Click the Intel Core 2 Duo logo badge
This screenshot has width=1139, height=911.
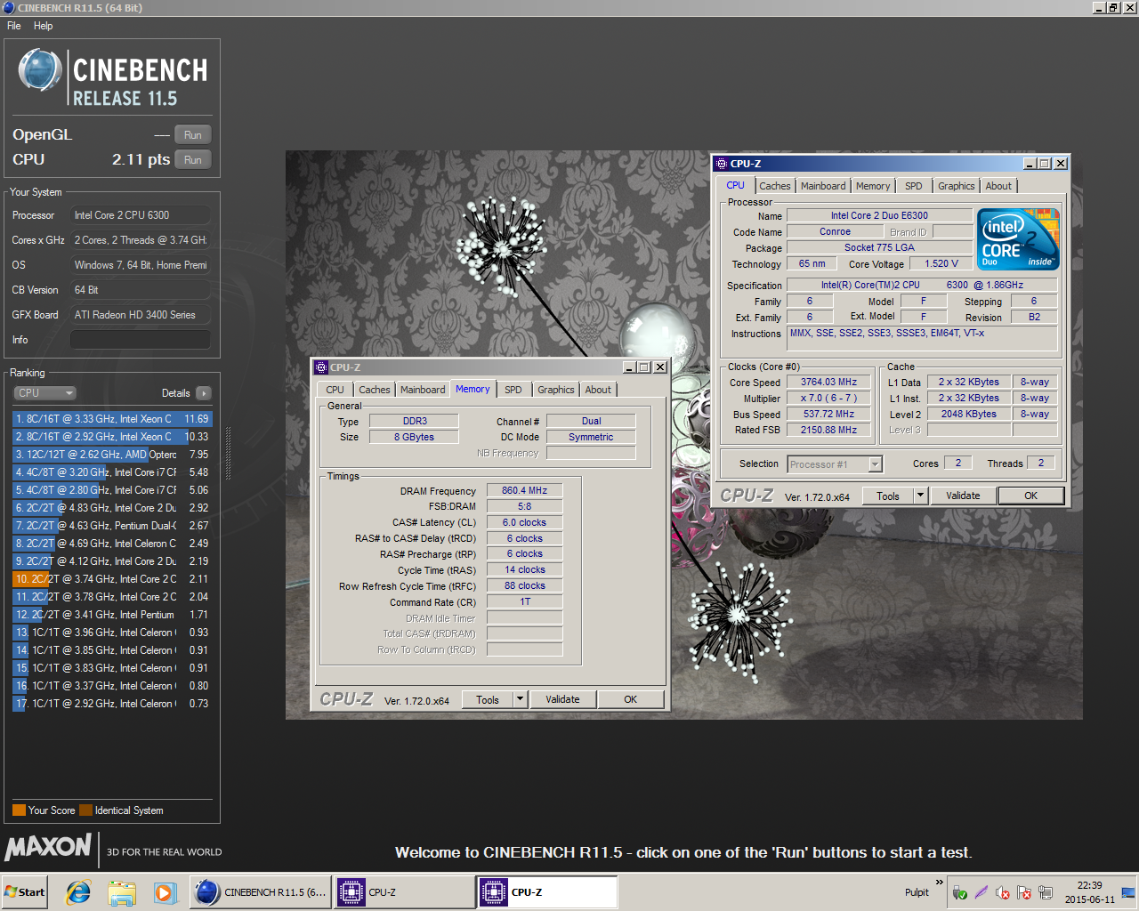(1018, 238)
